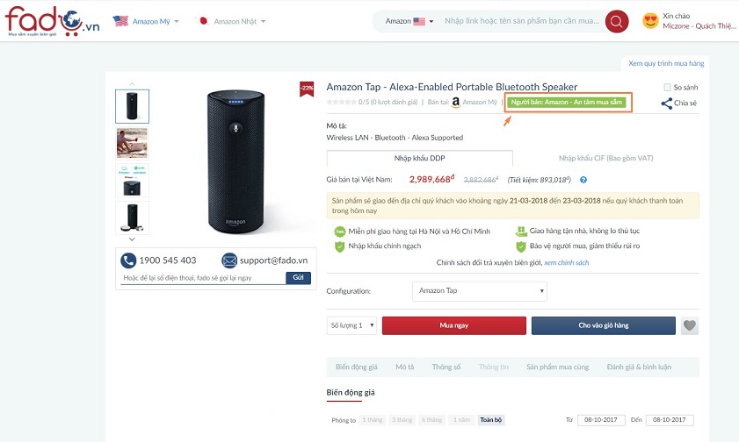Screen dimensions: 739x442
Task: Select the 6 tháng price range
Action: tap(431, 420)
